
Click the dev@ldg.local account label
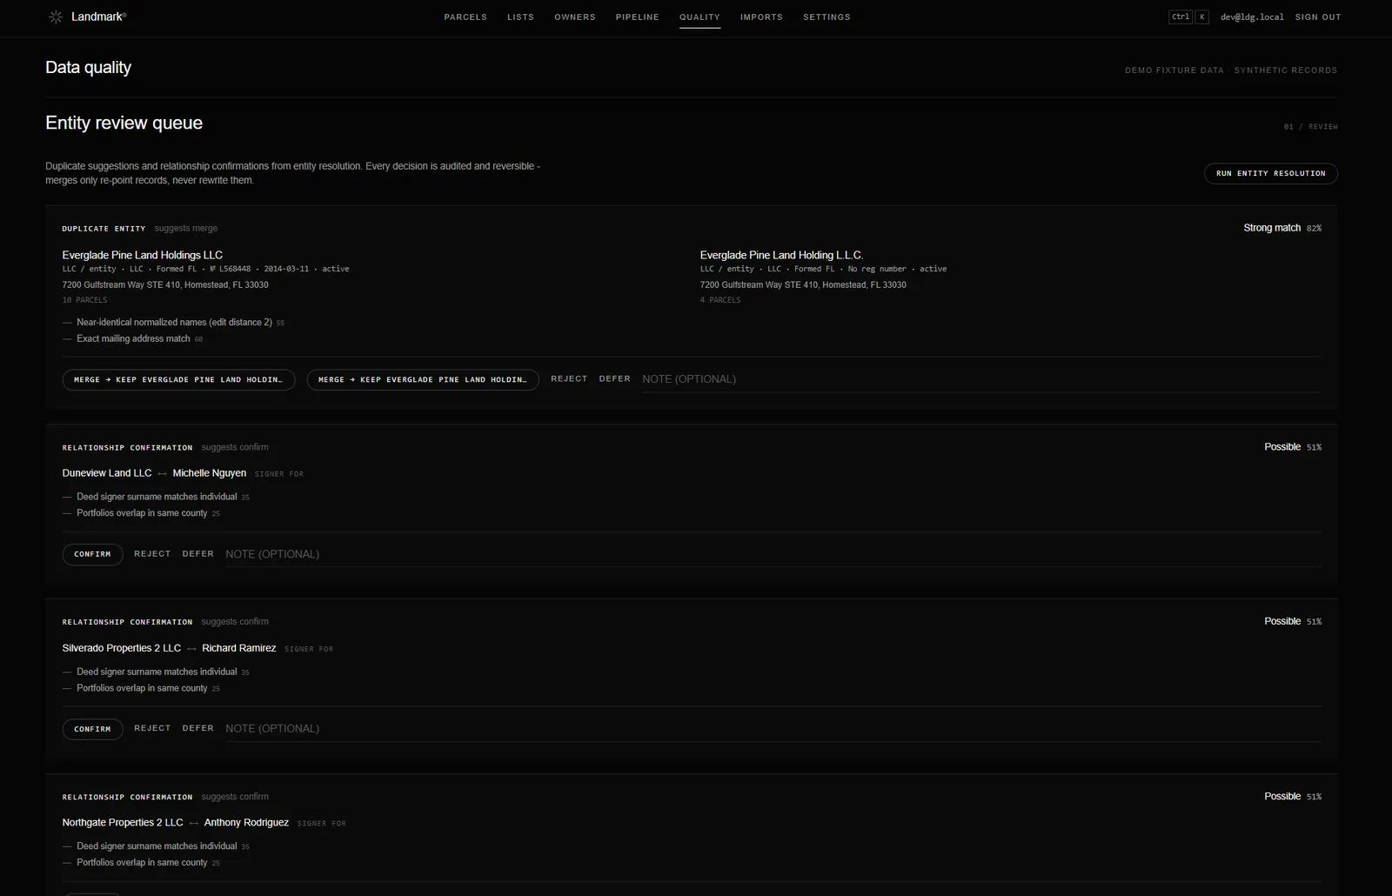click(x=1252, y=17)
